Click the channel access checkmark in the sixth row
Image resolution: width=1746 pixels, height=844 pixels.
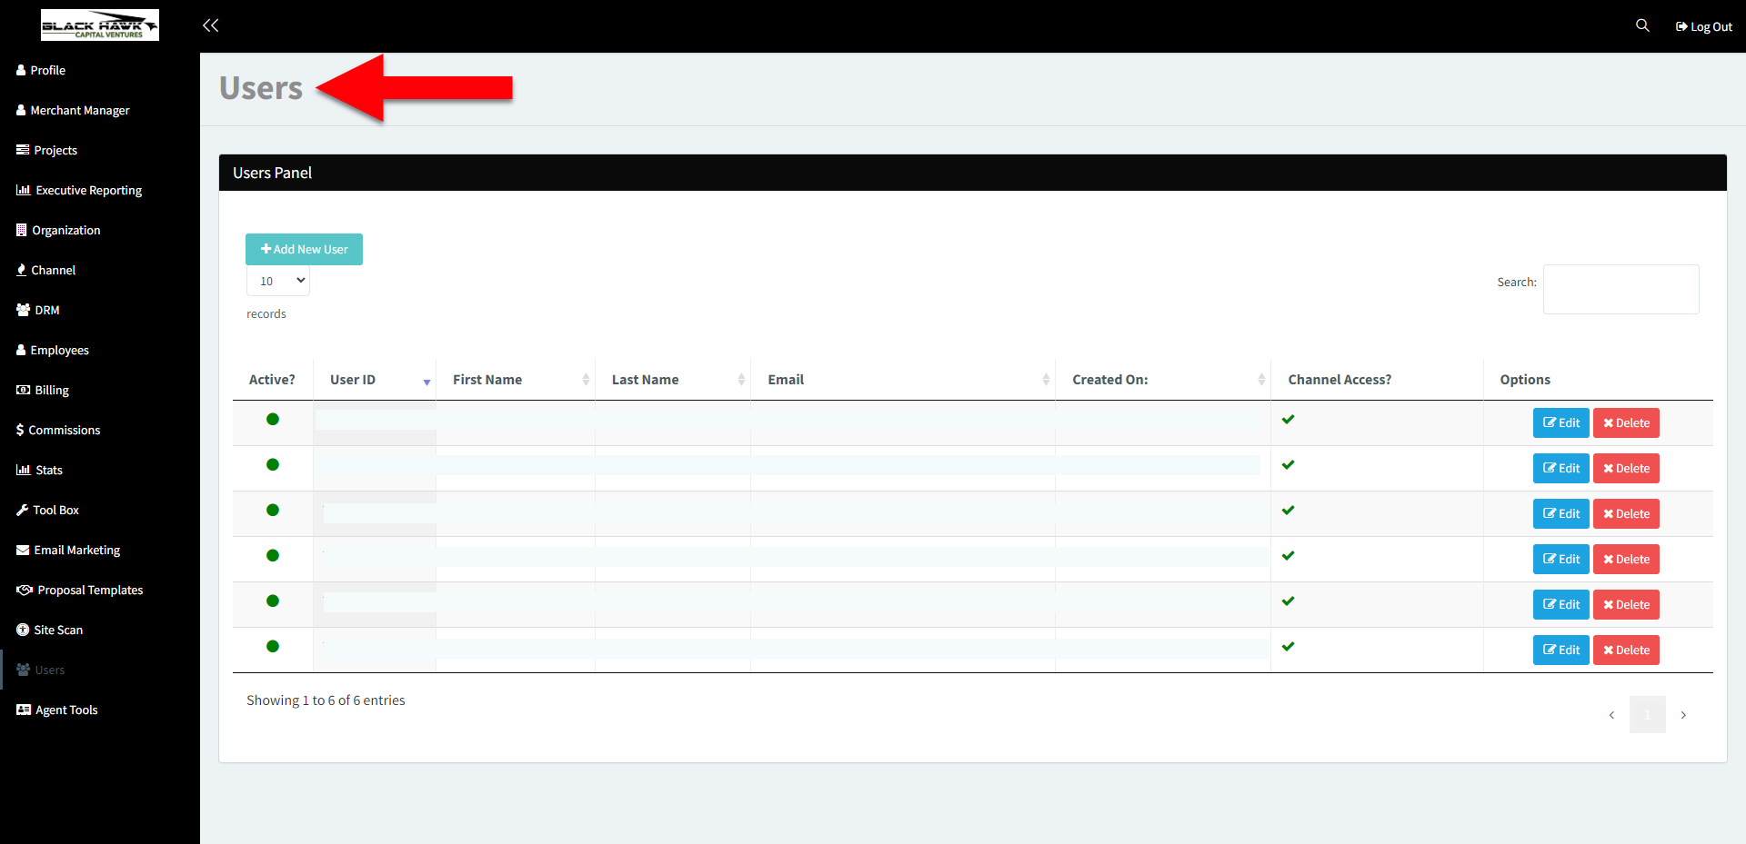1288,646
